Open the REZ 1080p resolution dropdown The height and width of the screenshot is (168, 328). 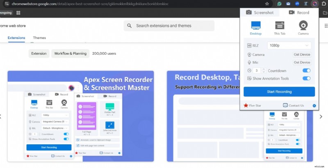[x=289, y=45]
